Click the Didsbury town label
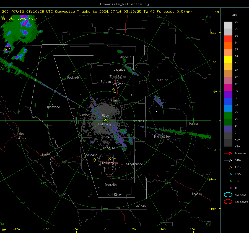 tap(104, 124)
